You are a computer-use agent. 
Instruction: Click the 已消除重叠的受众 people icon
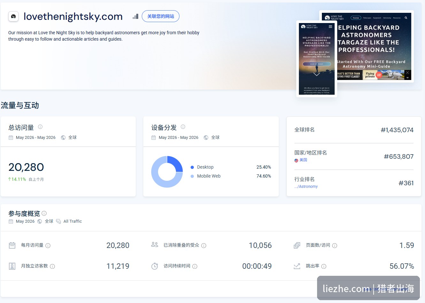155,245
